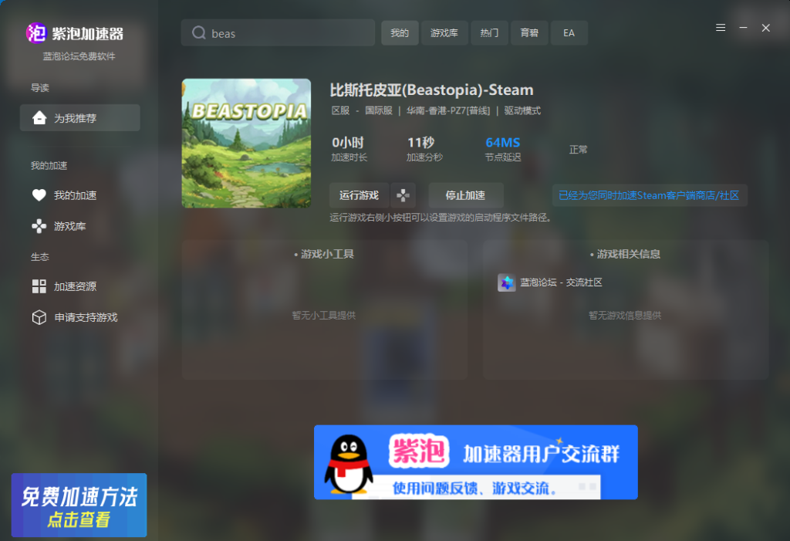Screen dimensions: 790x541
Task: Click the Steam客户端商店/社区 acceleration link
Action: 649,195
